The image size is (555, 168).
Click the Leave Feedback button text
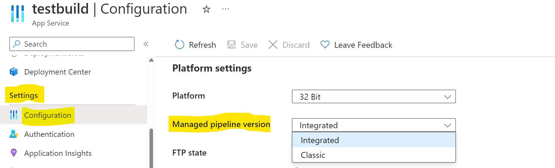[363, 45]
